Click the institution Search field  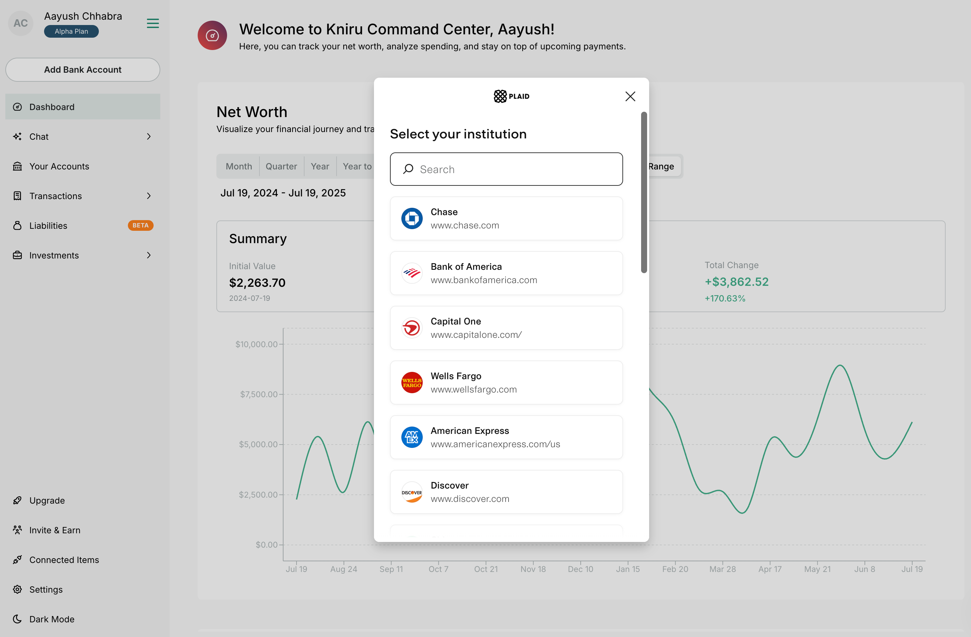tap(506, 169)
